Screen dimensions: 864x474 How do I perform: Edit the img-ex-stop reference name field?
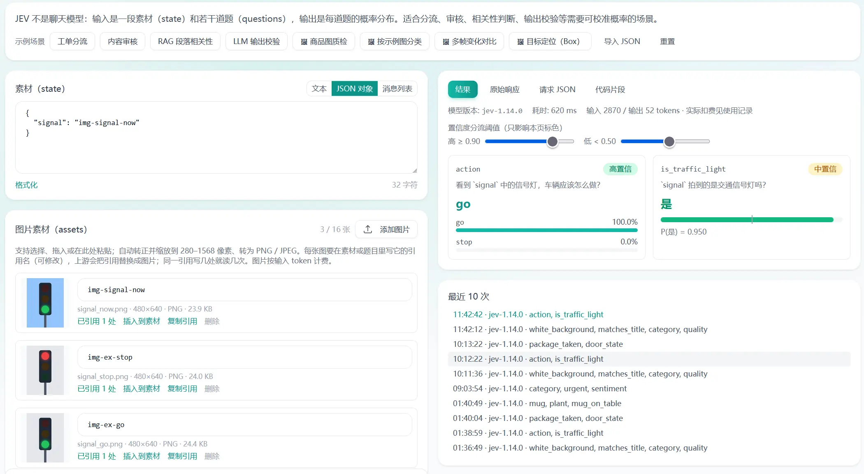click(x=245, y=357)
